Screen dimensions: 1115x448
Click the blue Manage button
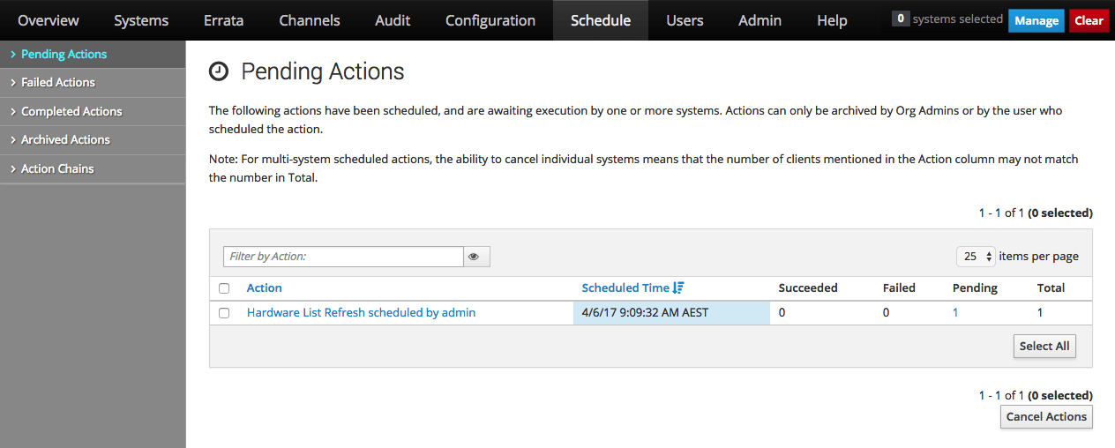click(x=1036, y=20)
